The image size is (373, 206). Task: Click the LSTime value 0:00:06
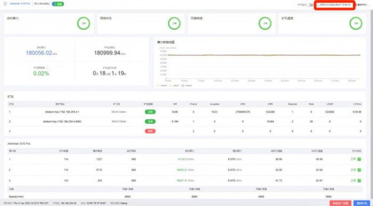coord(357,112)
